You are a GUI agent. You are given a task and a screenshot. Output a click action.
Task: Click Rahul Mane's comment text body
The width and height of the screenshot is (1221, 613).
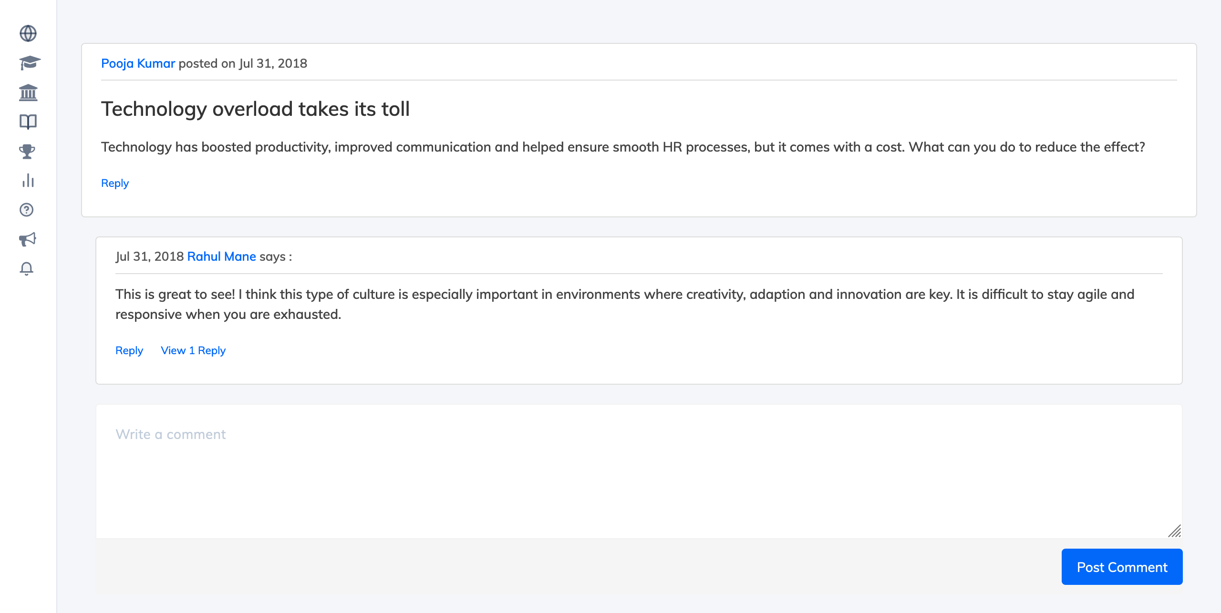625,304
